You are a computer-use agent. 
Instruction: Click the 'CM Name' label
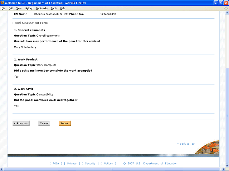[21, 14]
